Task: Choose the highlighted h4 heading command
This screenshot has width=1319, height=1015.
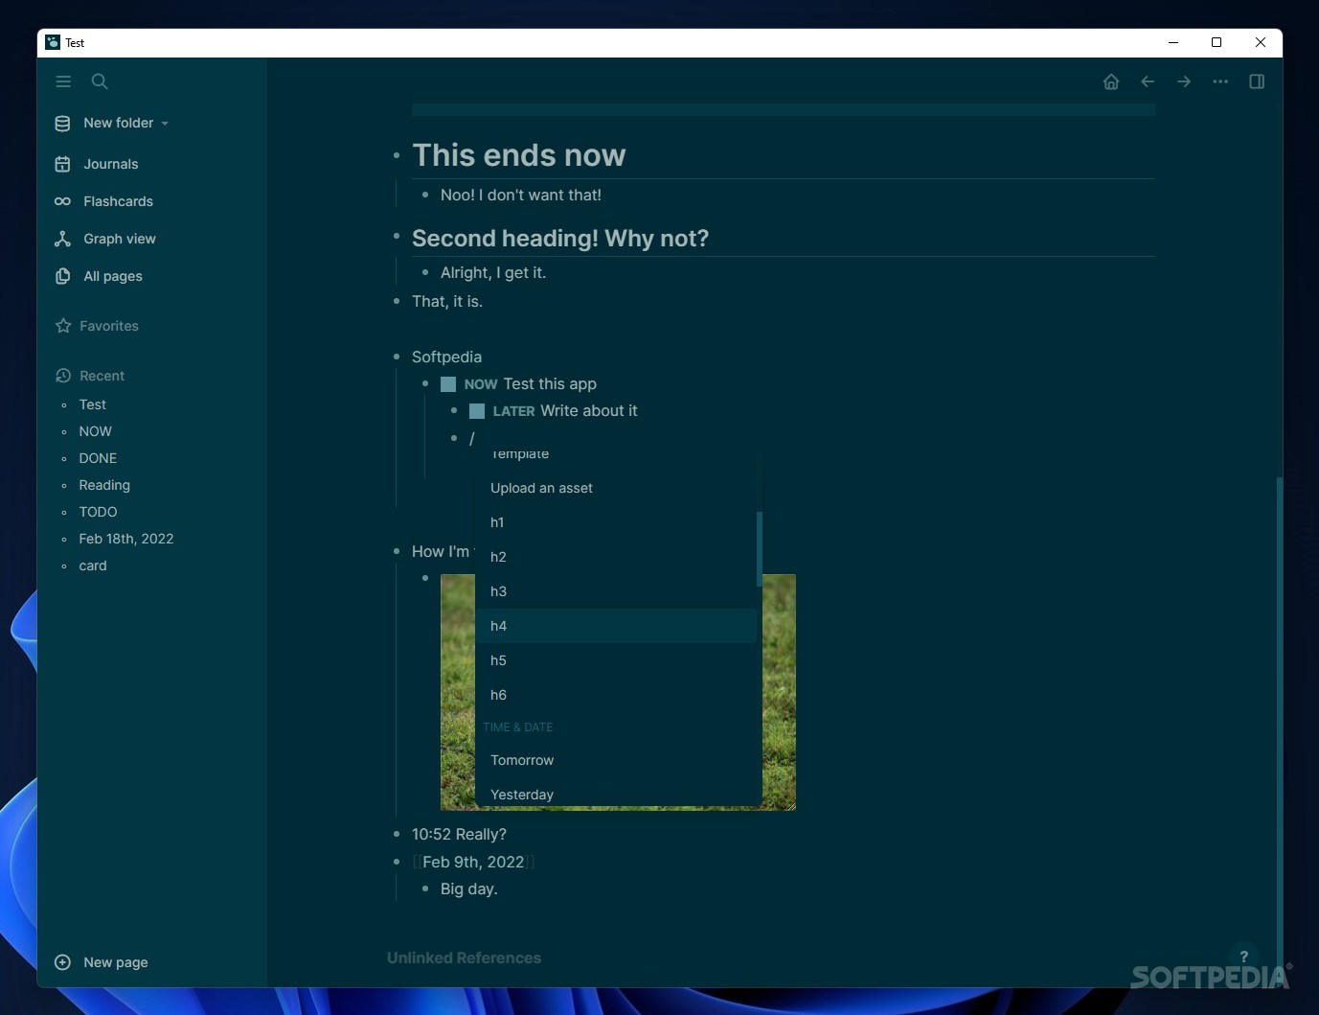Action: [616, 626]
